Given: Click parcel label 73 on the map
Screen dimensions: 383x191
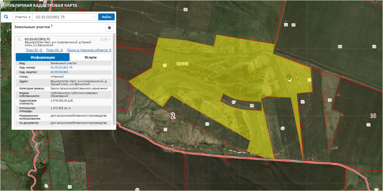Looking at the screenshot, I should pos(207,124).
